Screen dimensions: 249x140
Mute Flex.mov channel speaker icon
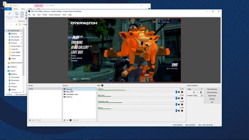click(x=179, y=110)
